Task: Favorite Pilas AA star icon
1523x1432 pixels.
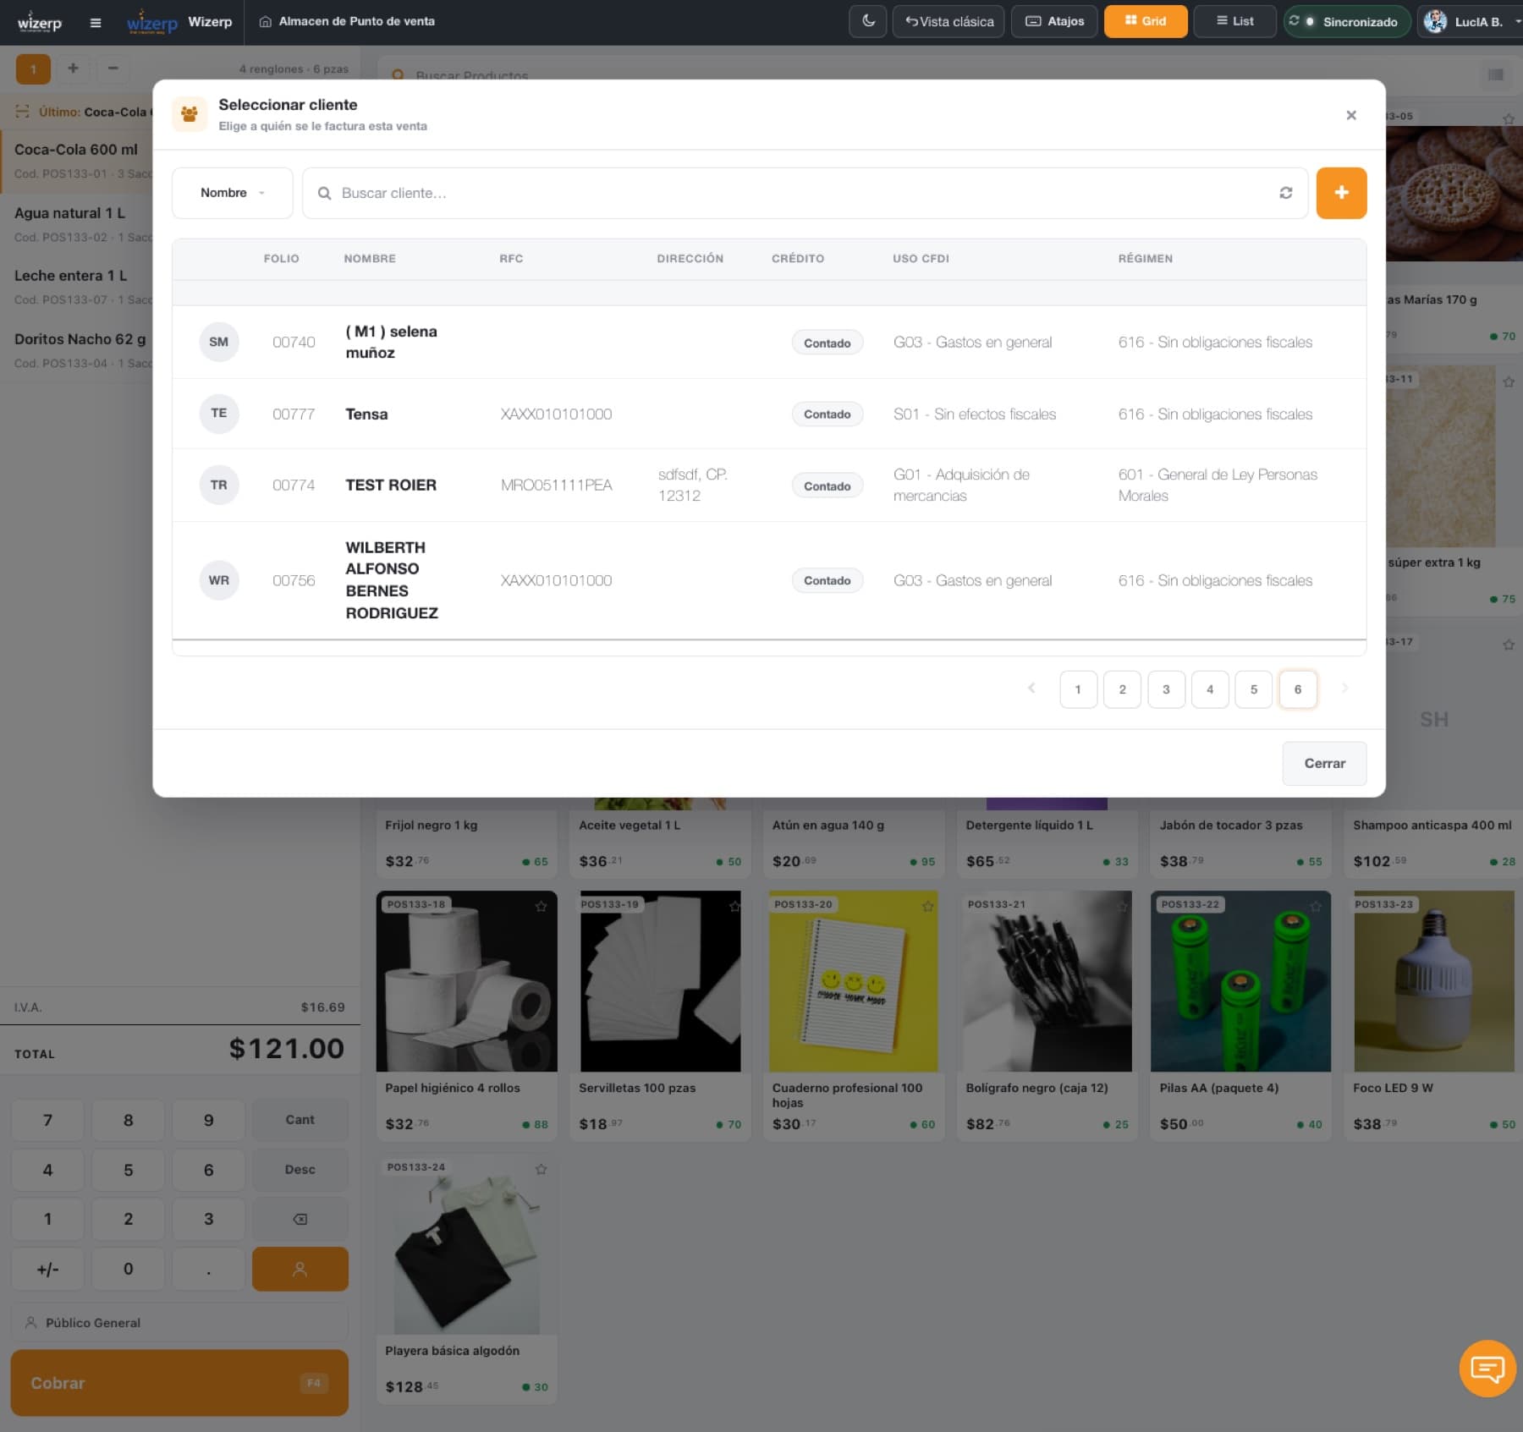Action: [1315, 906]
